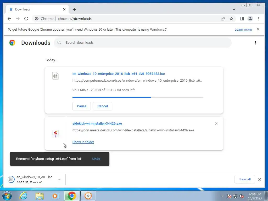
Task: Close the download shelf
Action: [x=259, y=179]
